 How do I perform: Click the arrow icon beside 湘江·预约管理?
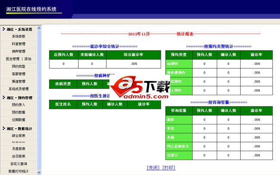point(4,97)
